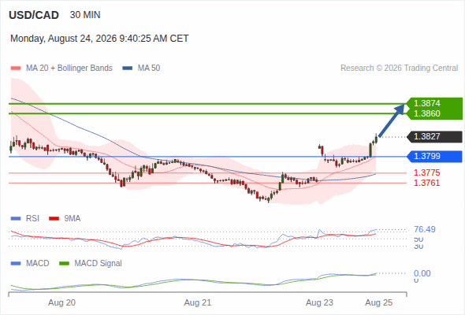Click the USD/CAD title
The image size is (465, 315).
click(34, 15)
